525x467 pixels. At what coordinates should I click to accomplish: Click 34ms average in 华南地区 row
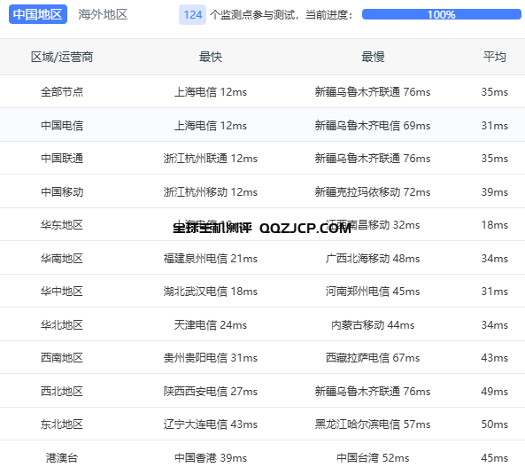pos(495,258)
